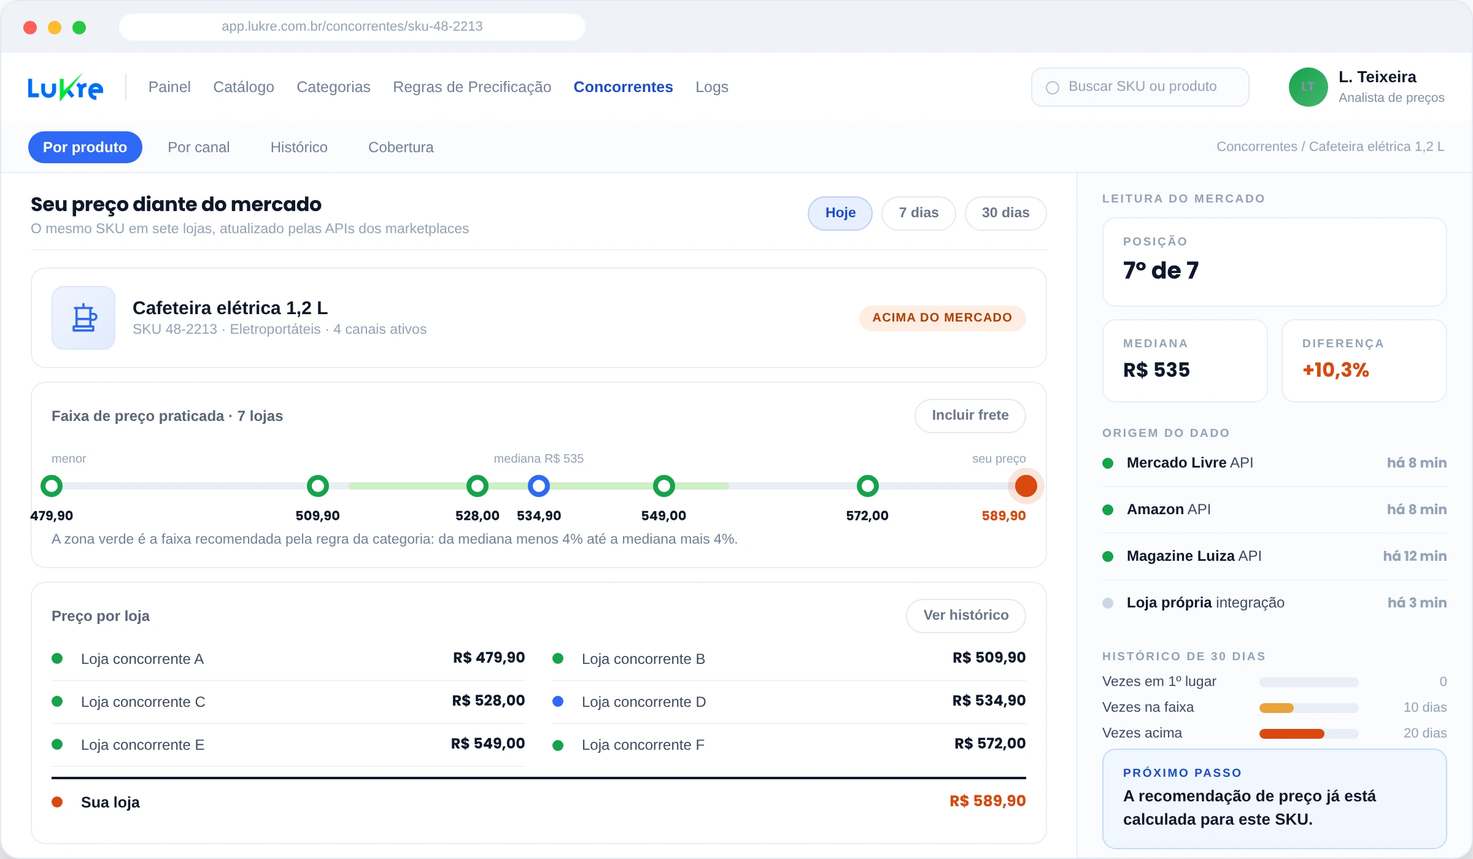The height and width of the screenshot is (859, 1473).
Task: Toggle Incluir frete option
Action: [x=970, y=415]
